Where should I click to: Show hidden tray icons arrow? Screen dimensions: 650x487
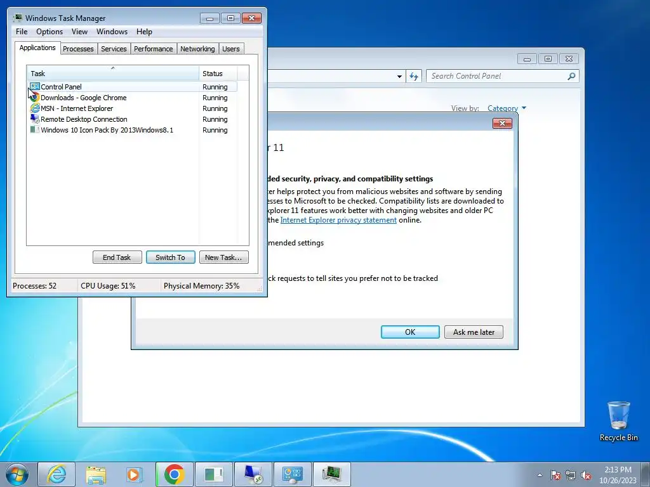pyautogui.click(x=540, y=475)
